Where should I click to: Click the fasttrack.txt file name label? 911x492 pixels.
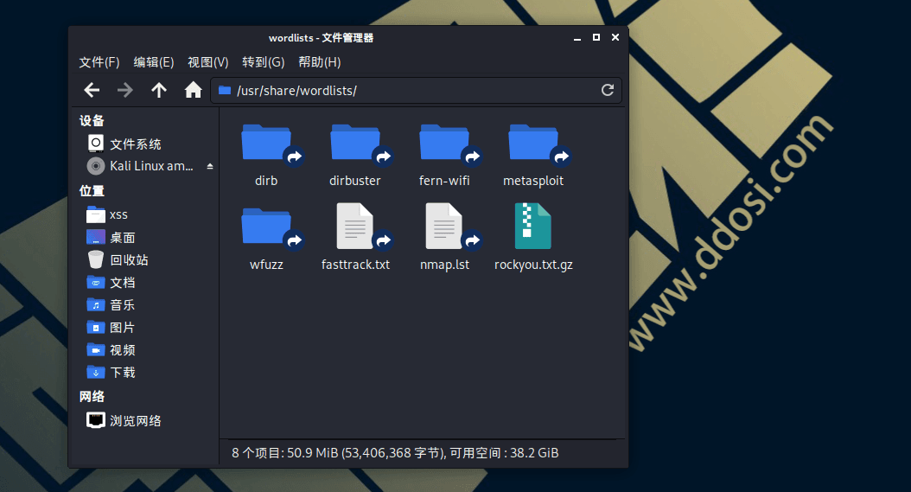[355, 265]
